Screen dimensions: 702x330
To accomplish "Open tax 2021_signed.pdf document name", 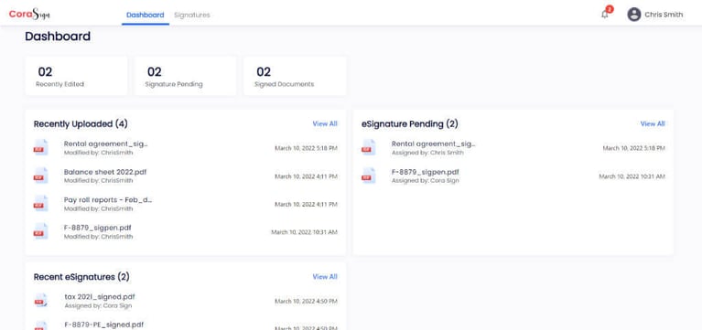I will tap(100, 297).
